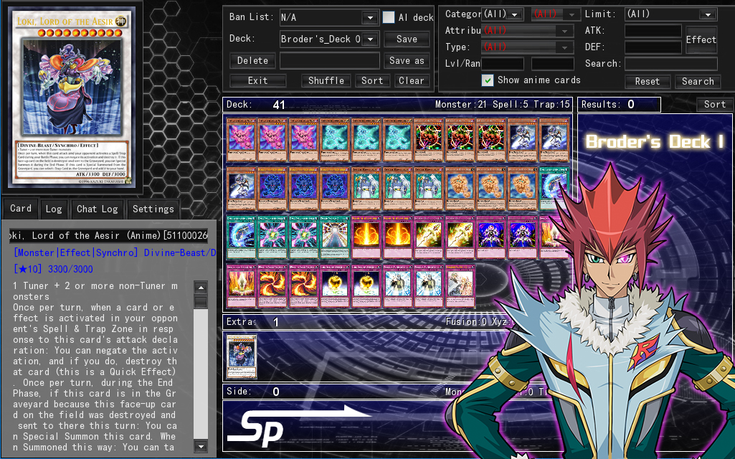Expand the Attribute dropdown
735x459 pixels.
(x=527, y=30)
